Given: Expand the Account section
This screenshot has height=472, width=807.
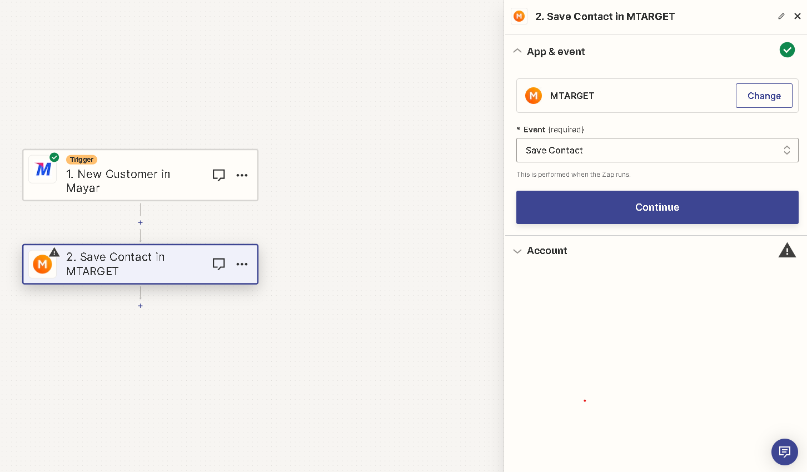Looking at the screenshot, I should coord(517,251).
